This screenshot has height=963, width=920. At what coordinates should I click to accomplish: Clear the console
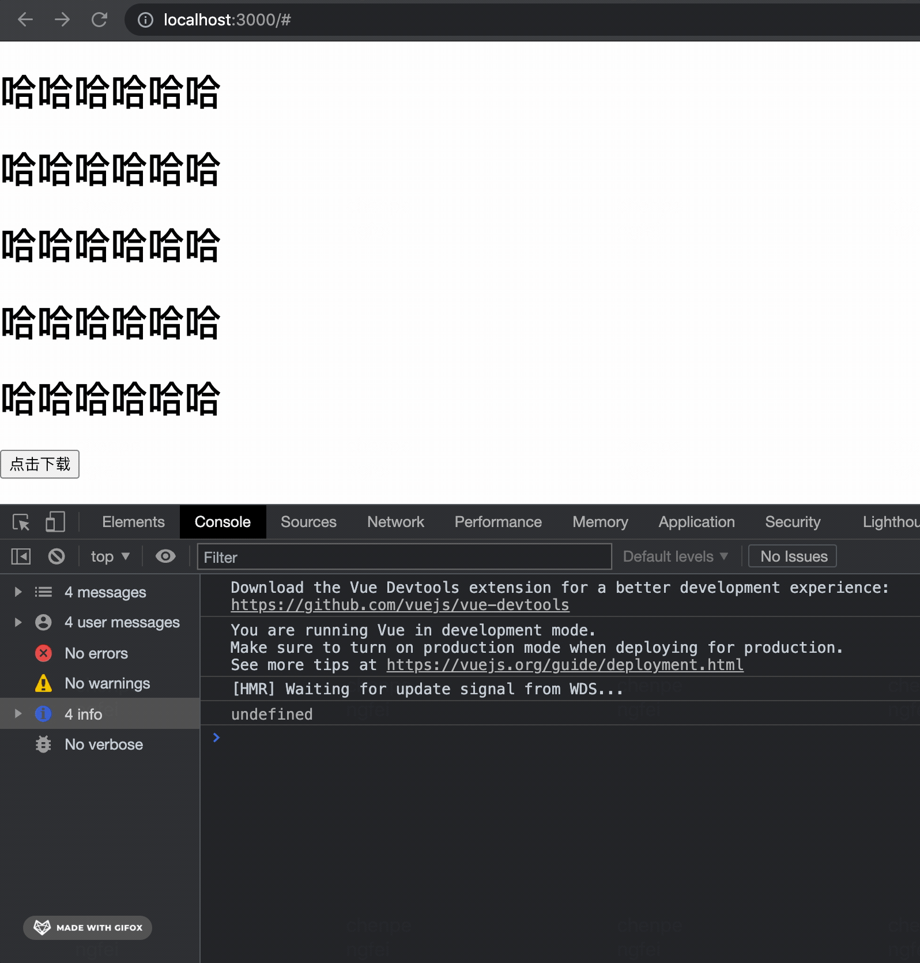[x=56, y=556]
